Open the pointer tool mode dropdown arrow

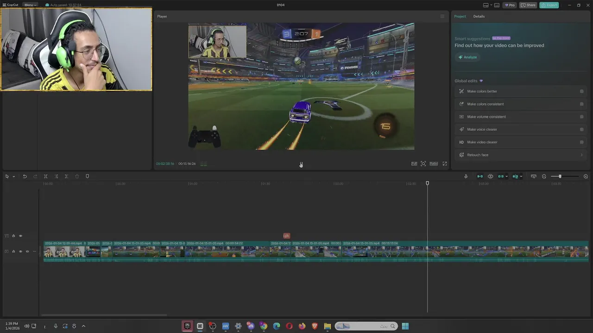click(13, 177)
